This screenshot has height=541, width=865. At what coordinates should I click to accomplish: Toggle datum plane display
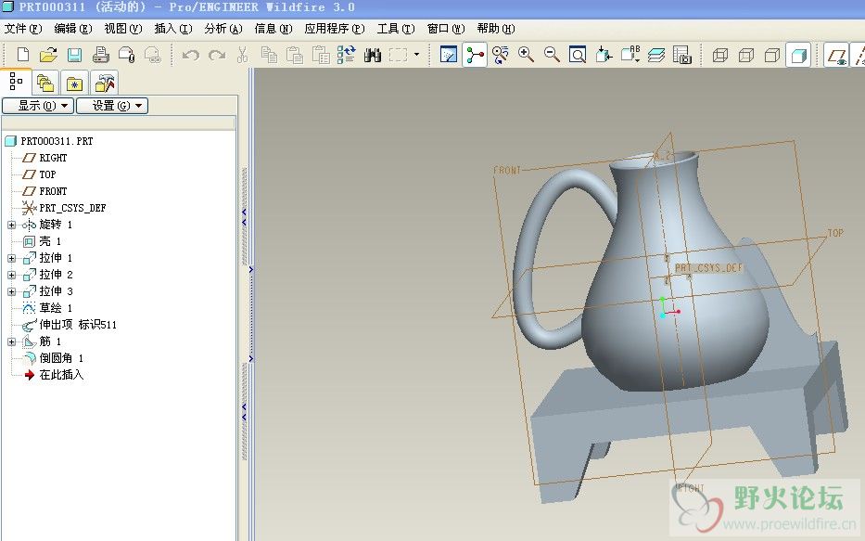point(837,55)
